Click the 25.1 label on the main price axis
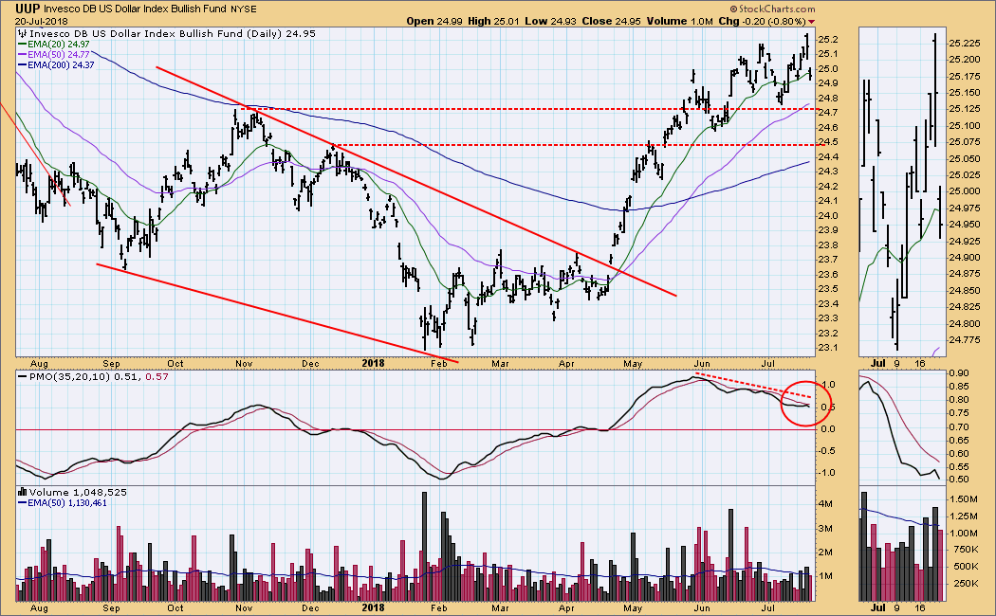The height and width of the screenshot is (616, 996). [x=828, y=54]
